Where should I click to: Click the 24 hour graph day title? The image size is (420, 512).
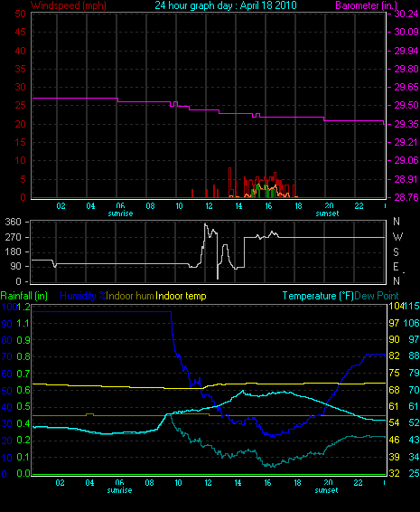tap(226, 5)
